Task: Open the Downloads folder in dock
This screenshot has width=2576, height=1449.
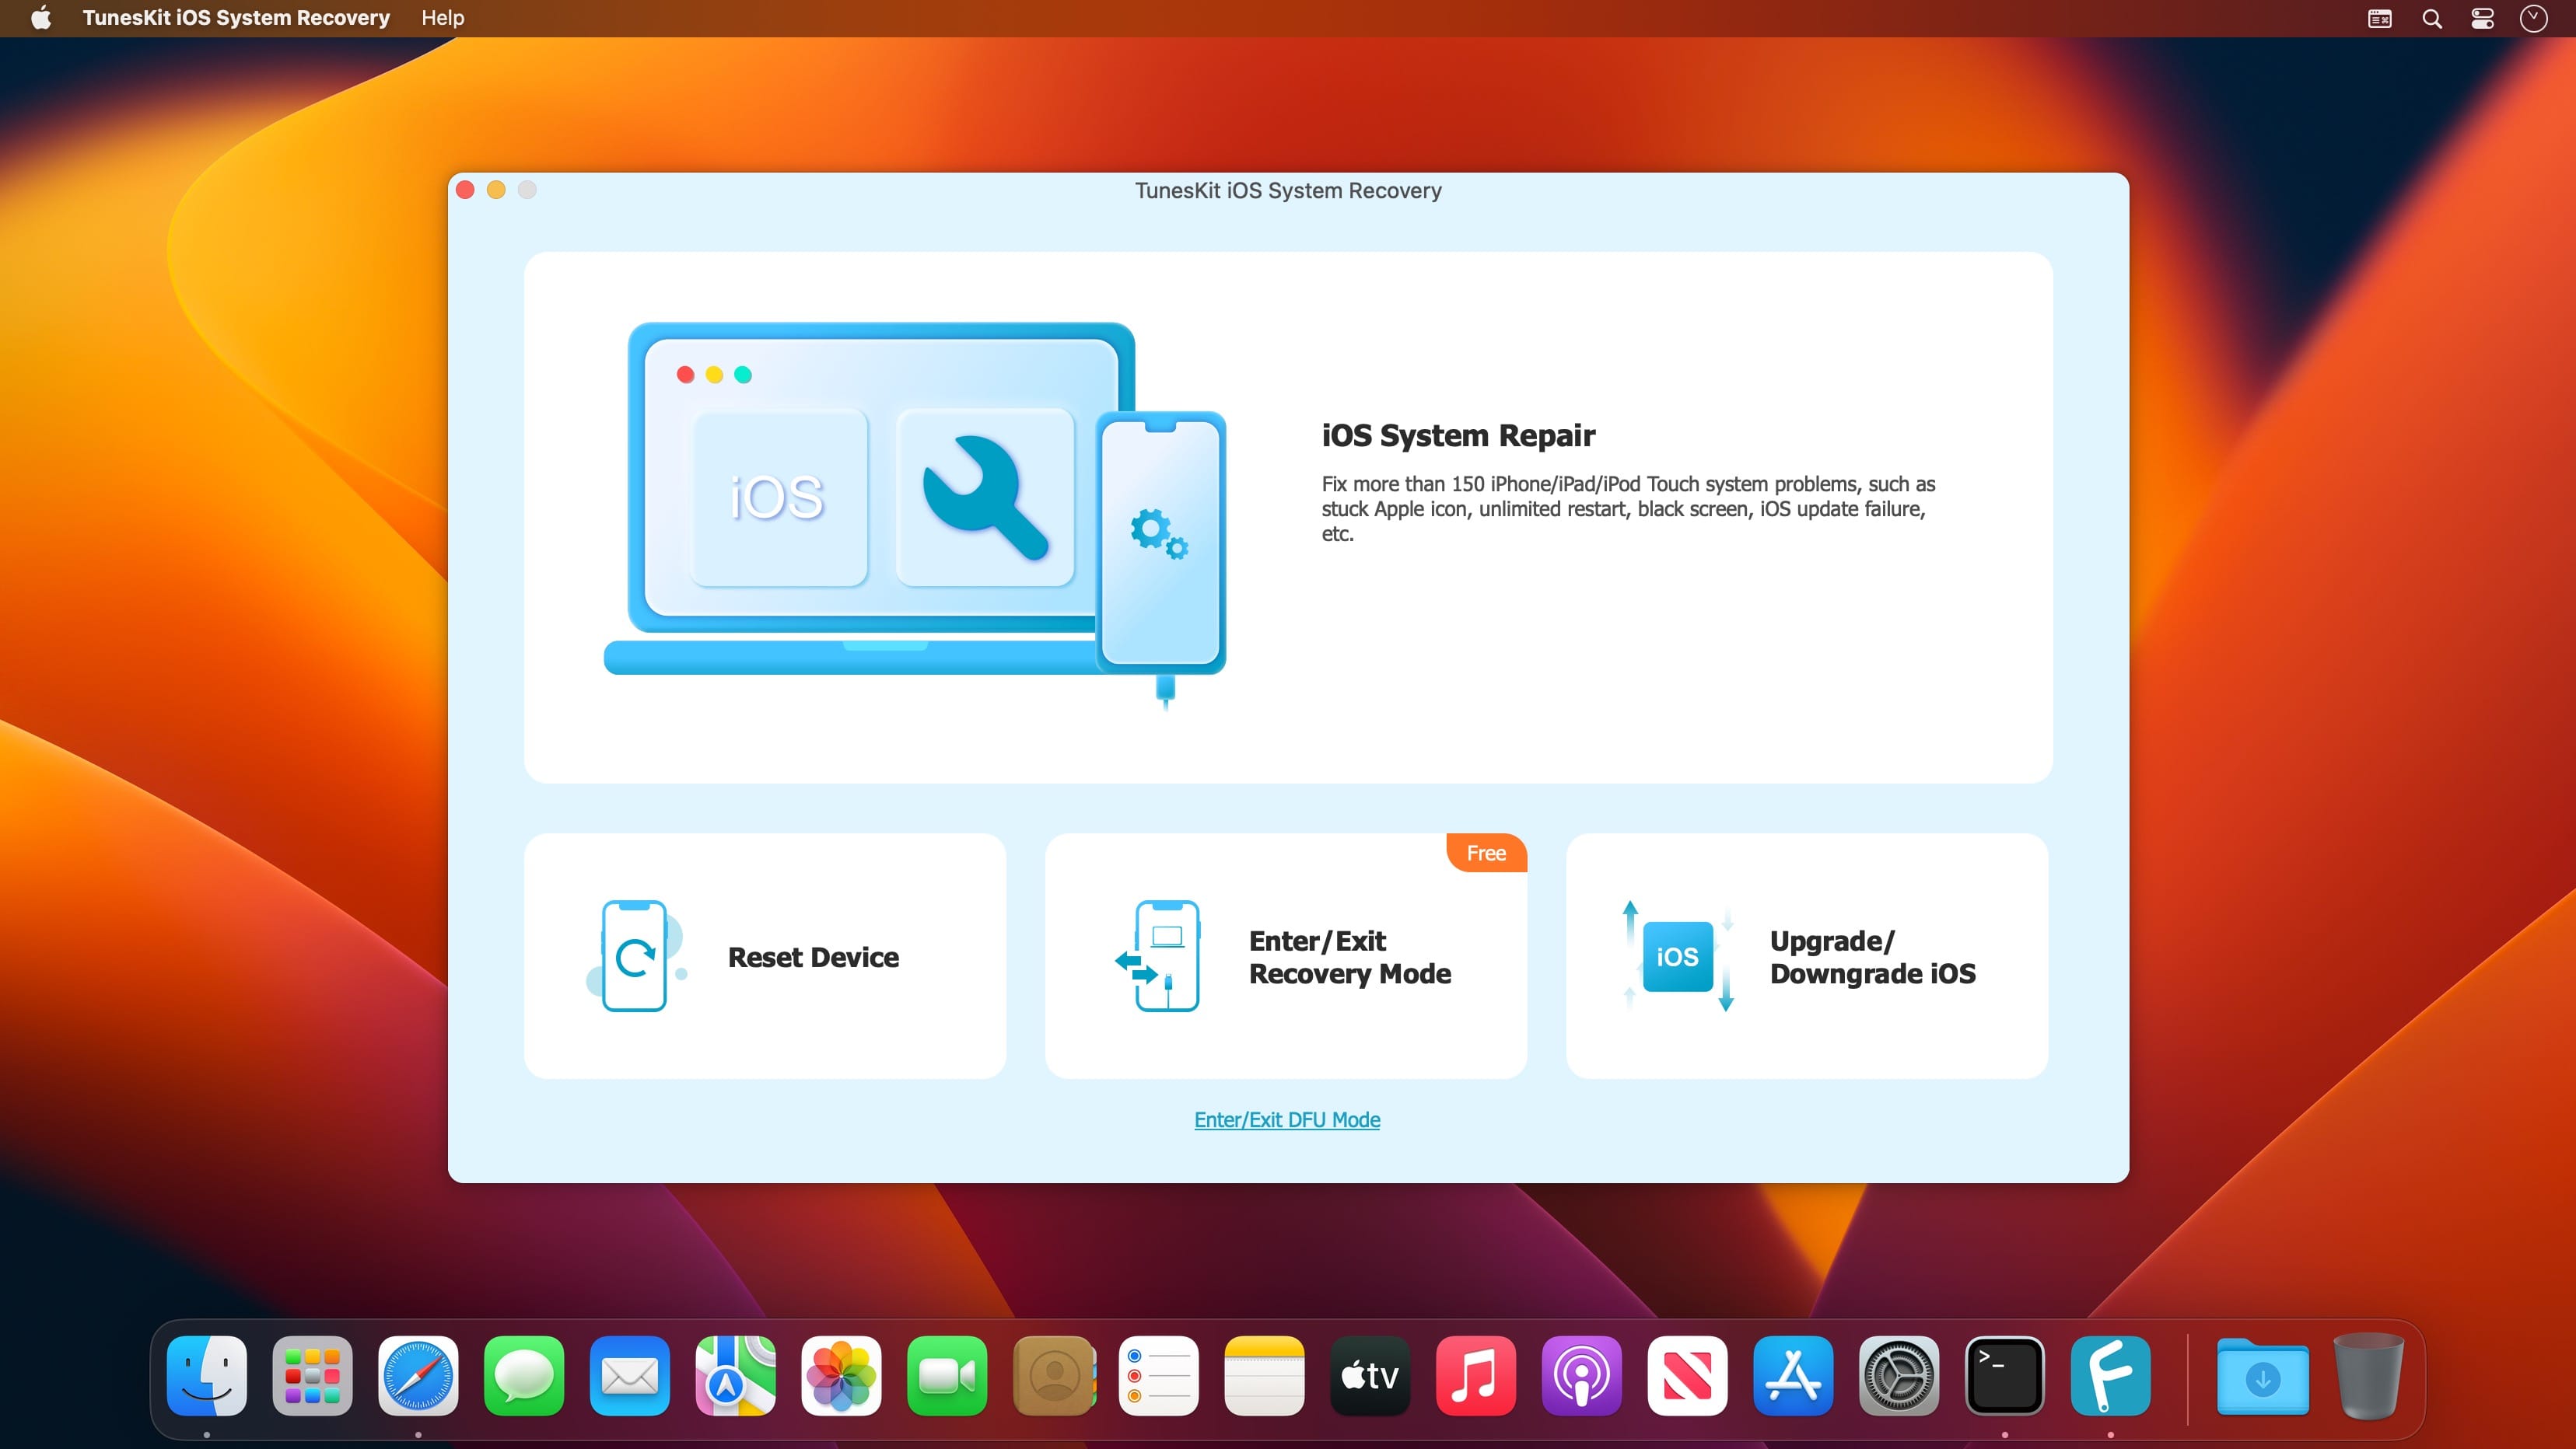Action: pyautogui.click(x=2262, y=1376)
